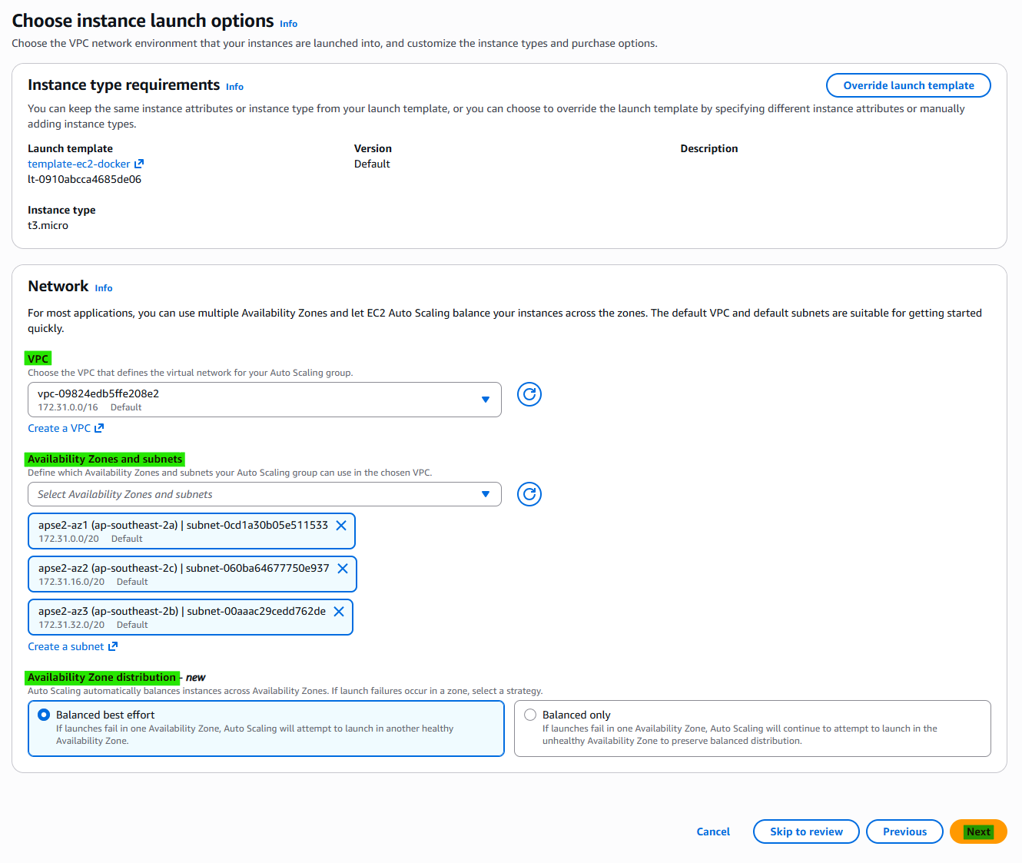Image resolution: width=1022 pixels, height=863 pixels.
Task: Remove the apse2-az2 subnet chip
Action: pos(343,569)
